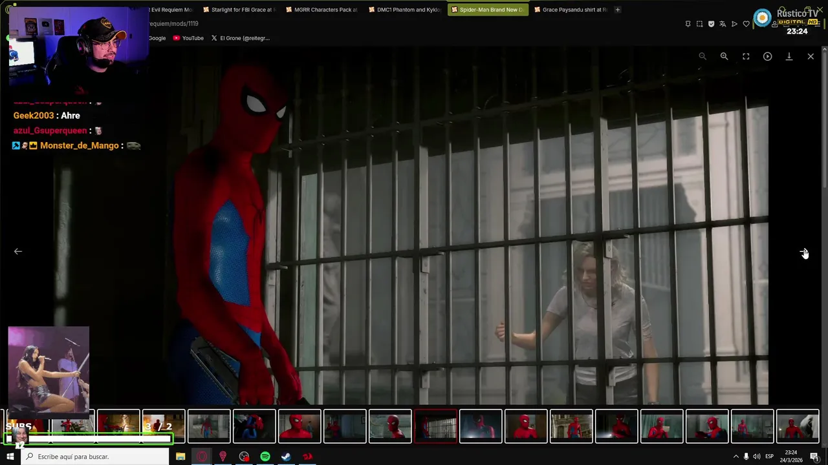Start the image slideshow play button

pos(767,56)
